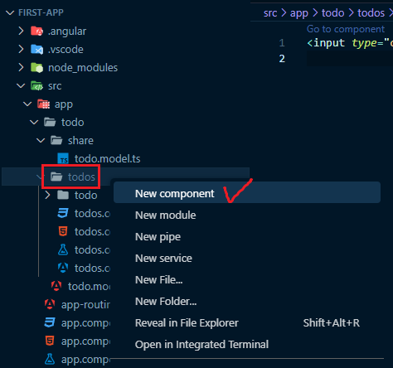Select the app-routir file name
This screenshot has height=368, width=393.
(x=85, y=304)
